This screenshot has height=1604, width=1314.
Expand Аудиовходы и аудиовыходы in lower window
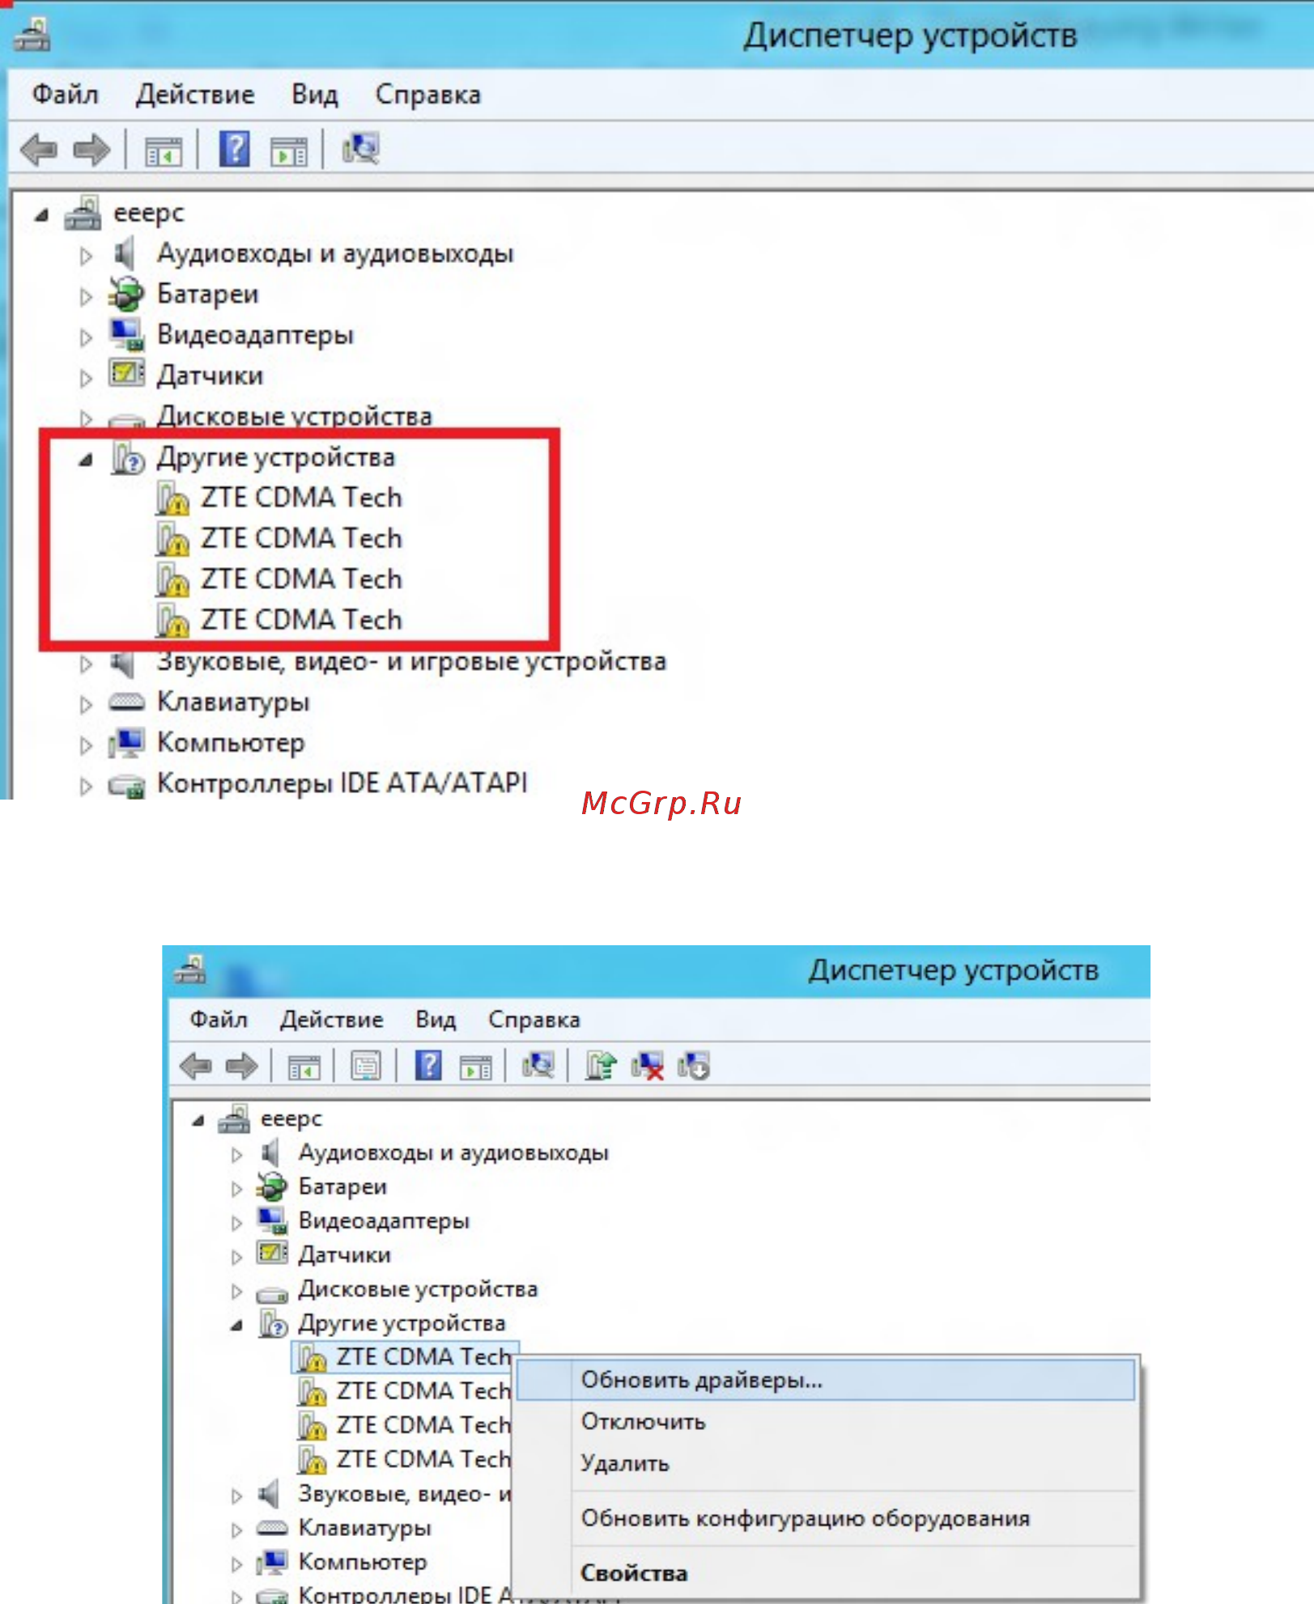[x=236, y=1155]
